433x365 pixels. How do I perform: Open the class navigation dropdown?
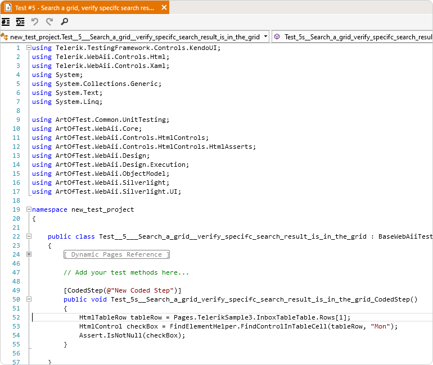click(265, 37)
